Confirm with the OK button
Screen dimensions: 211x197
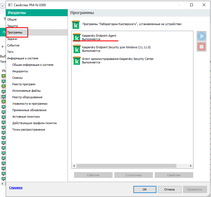(x=145, y=189)
